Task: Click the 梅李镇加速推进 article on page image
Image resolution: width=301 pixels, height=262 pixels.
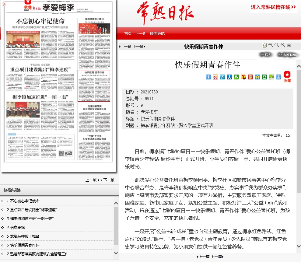Action: click(40, 112)
